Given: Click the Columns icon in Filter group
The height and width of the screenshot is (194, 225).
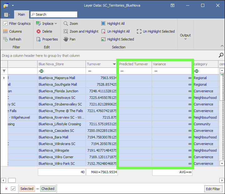Looking at the screenshot, I should 5,31.
